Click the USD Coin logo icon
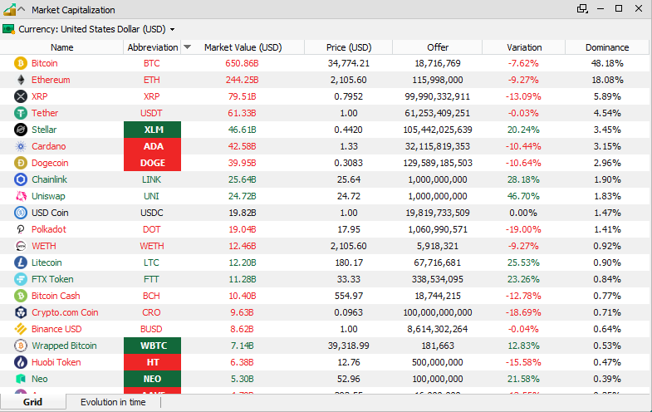652x412 pixels. tap(21, 213)
